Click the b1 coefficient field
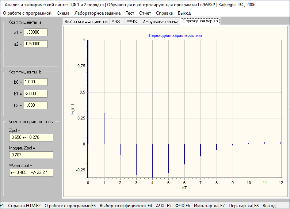290x209 pixels. click(35, 94)
